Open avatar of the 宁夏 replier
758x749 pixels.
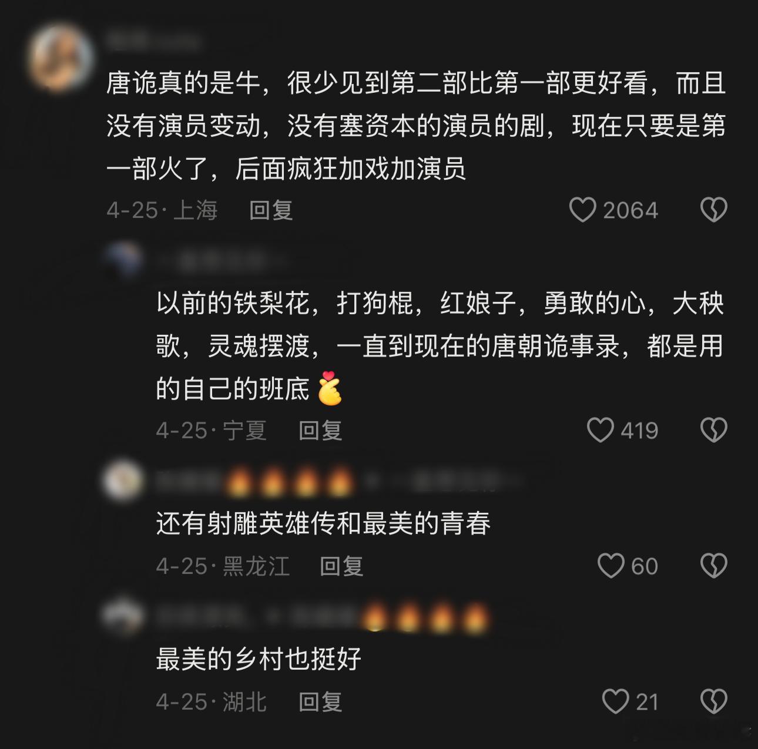[x=123, y=259]
